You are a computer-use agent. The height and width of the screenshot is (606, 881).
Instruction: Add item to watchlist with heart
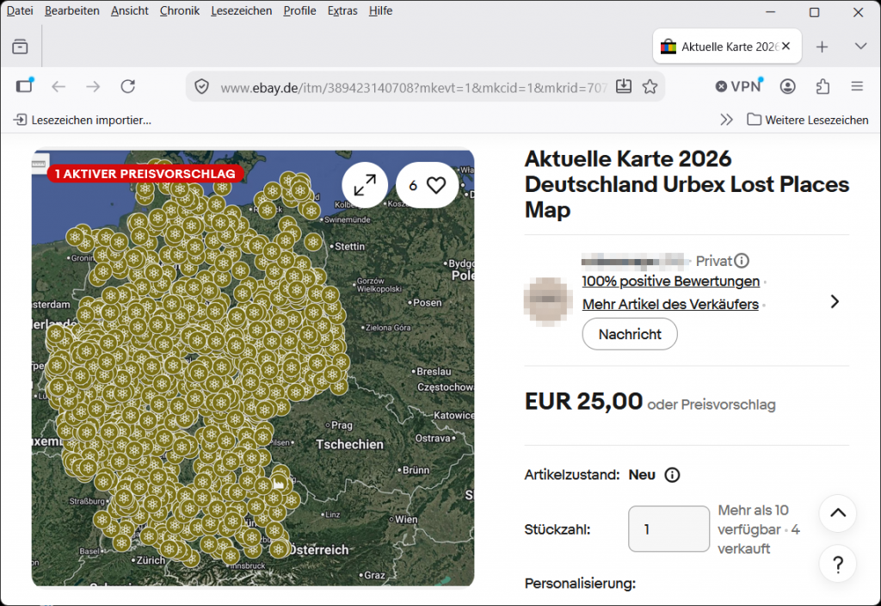(x=427, y=185)
